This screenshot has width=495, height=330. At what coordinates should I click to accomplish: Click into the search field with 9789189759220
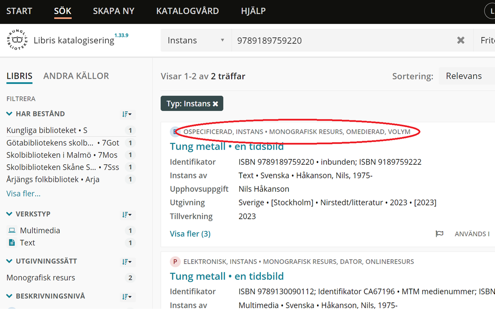(343, 40)
